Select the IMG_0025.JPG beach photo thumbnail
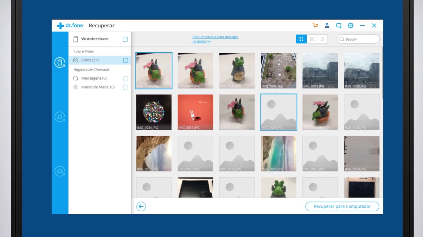This screenshot has height=237, width=423. (279, 154)
